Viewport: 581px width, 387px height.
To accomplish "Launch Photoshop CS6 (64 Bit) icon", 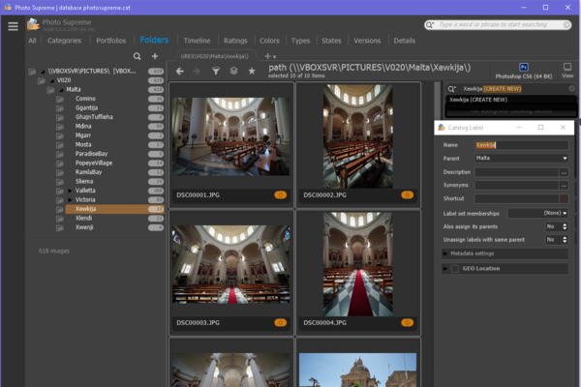I will pos(525,67).
